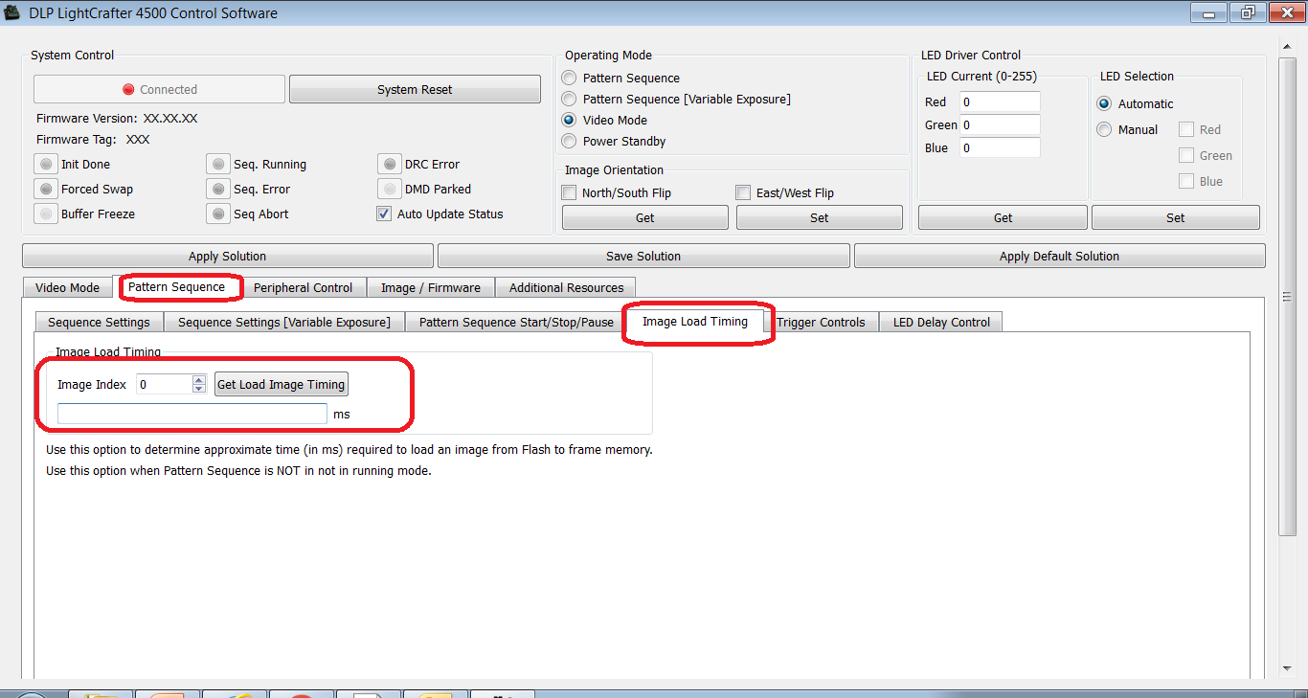Tick the Blue LED Selection checkbox
1308x698 pixels.
pyautogui.click(x=1186, y=181)
